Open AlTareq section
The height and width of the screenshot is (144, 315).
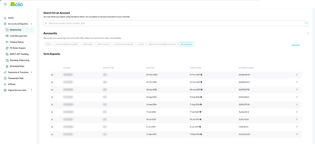point(12,84)
